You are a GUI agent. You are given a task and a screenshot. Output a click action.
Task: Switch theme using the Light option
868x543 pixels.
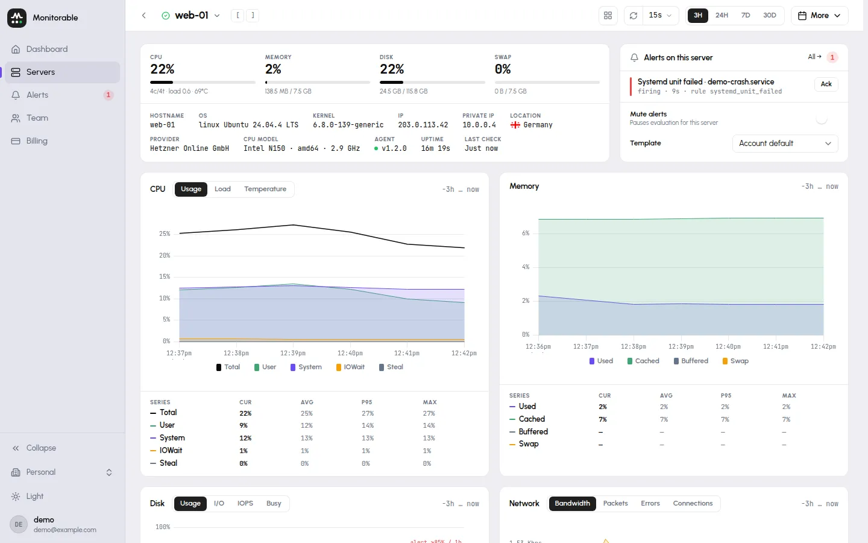click(x=63, y=496)
